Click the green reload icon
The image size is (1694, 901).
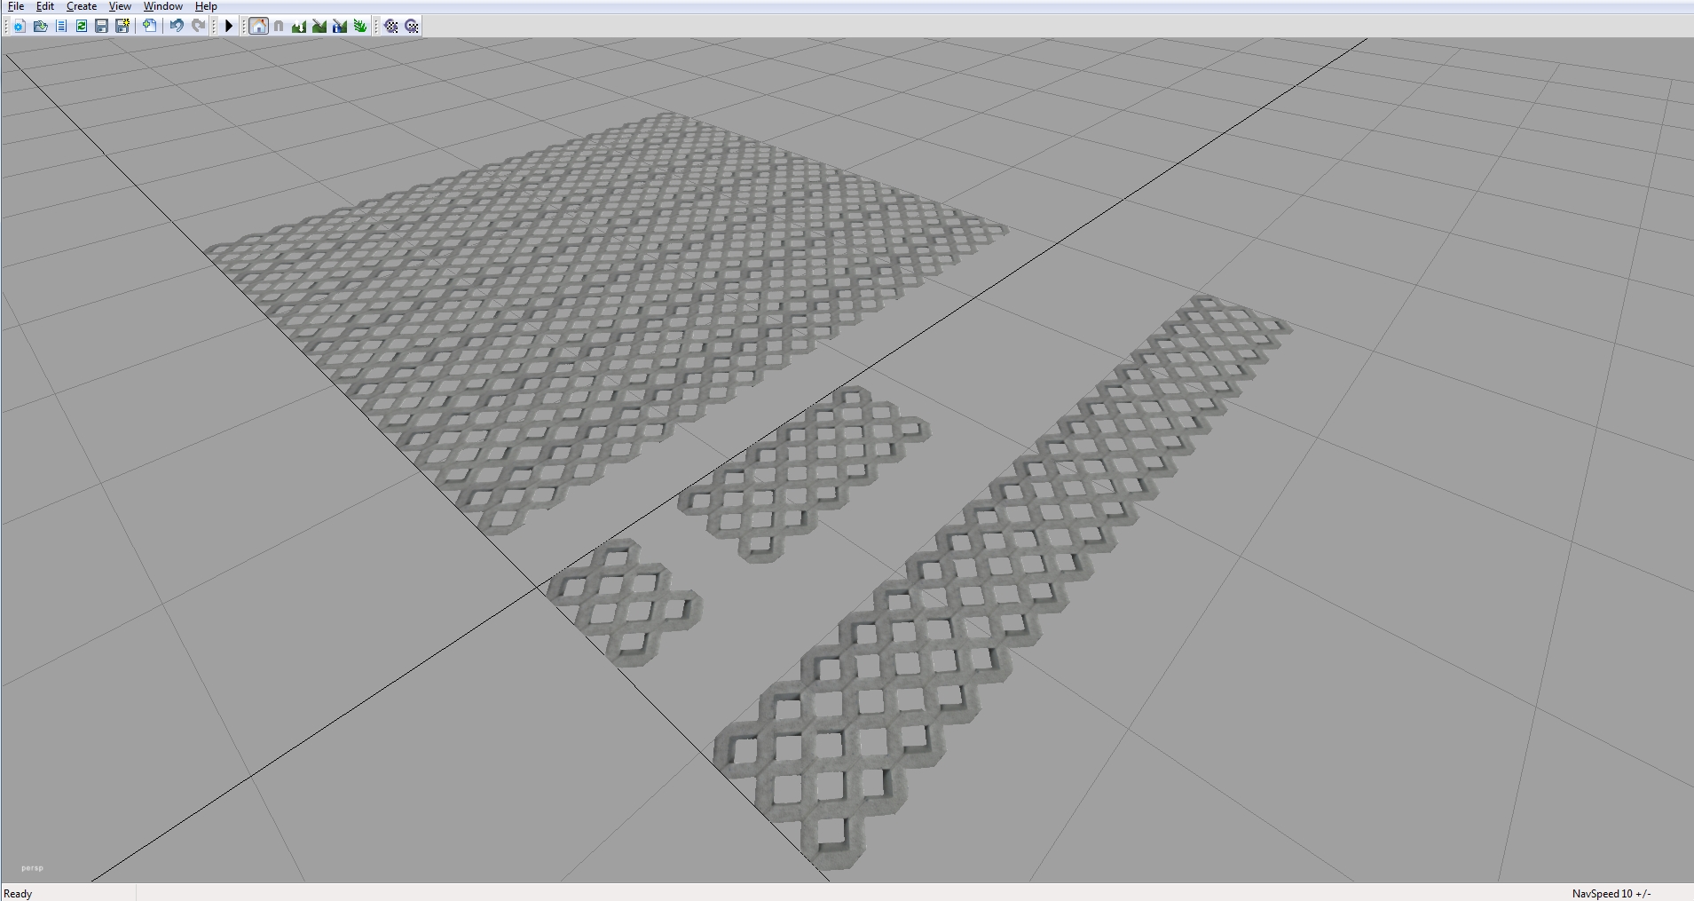point(81,27)
